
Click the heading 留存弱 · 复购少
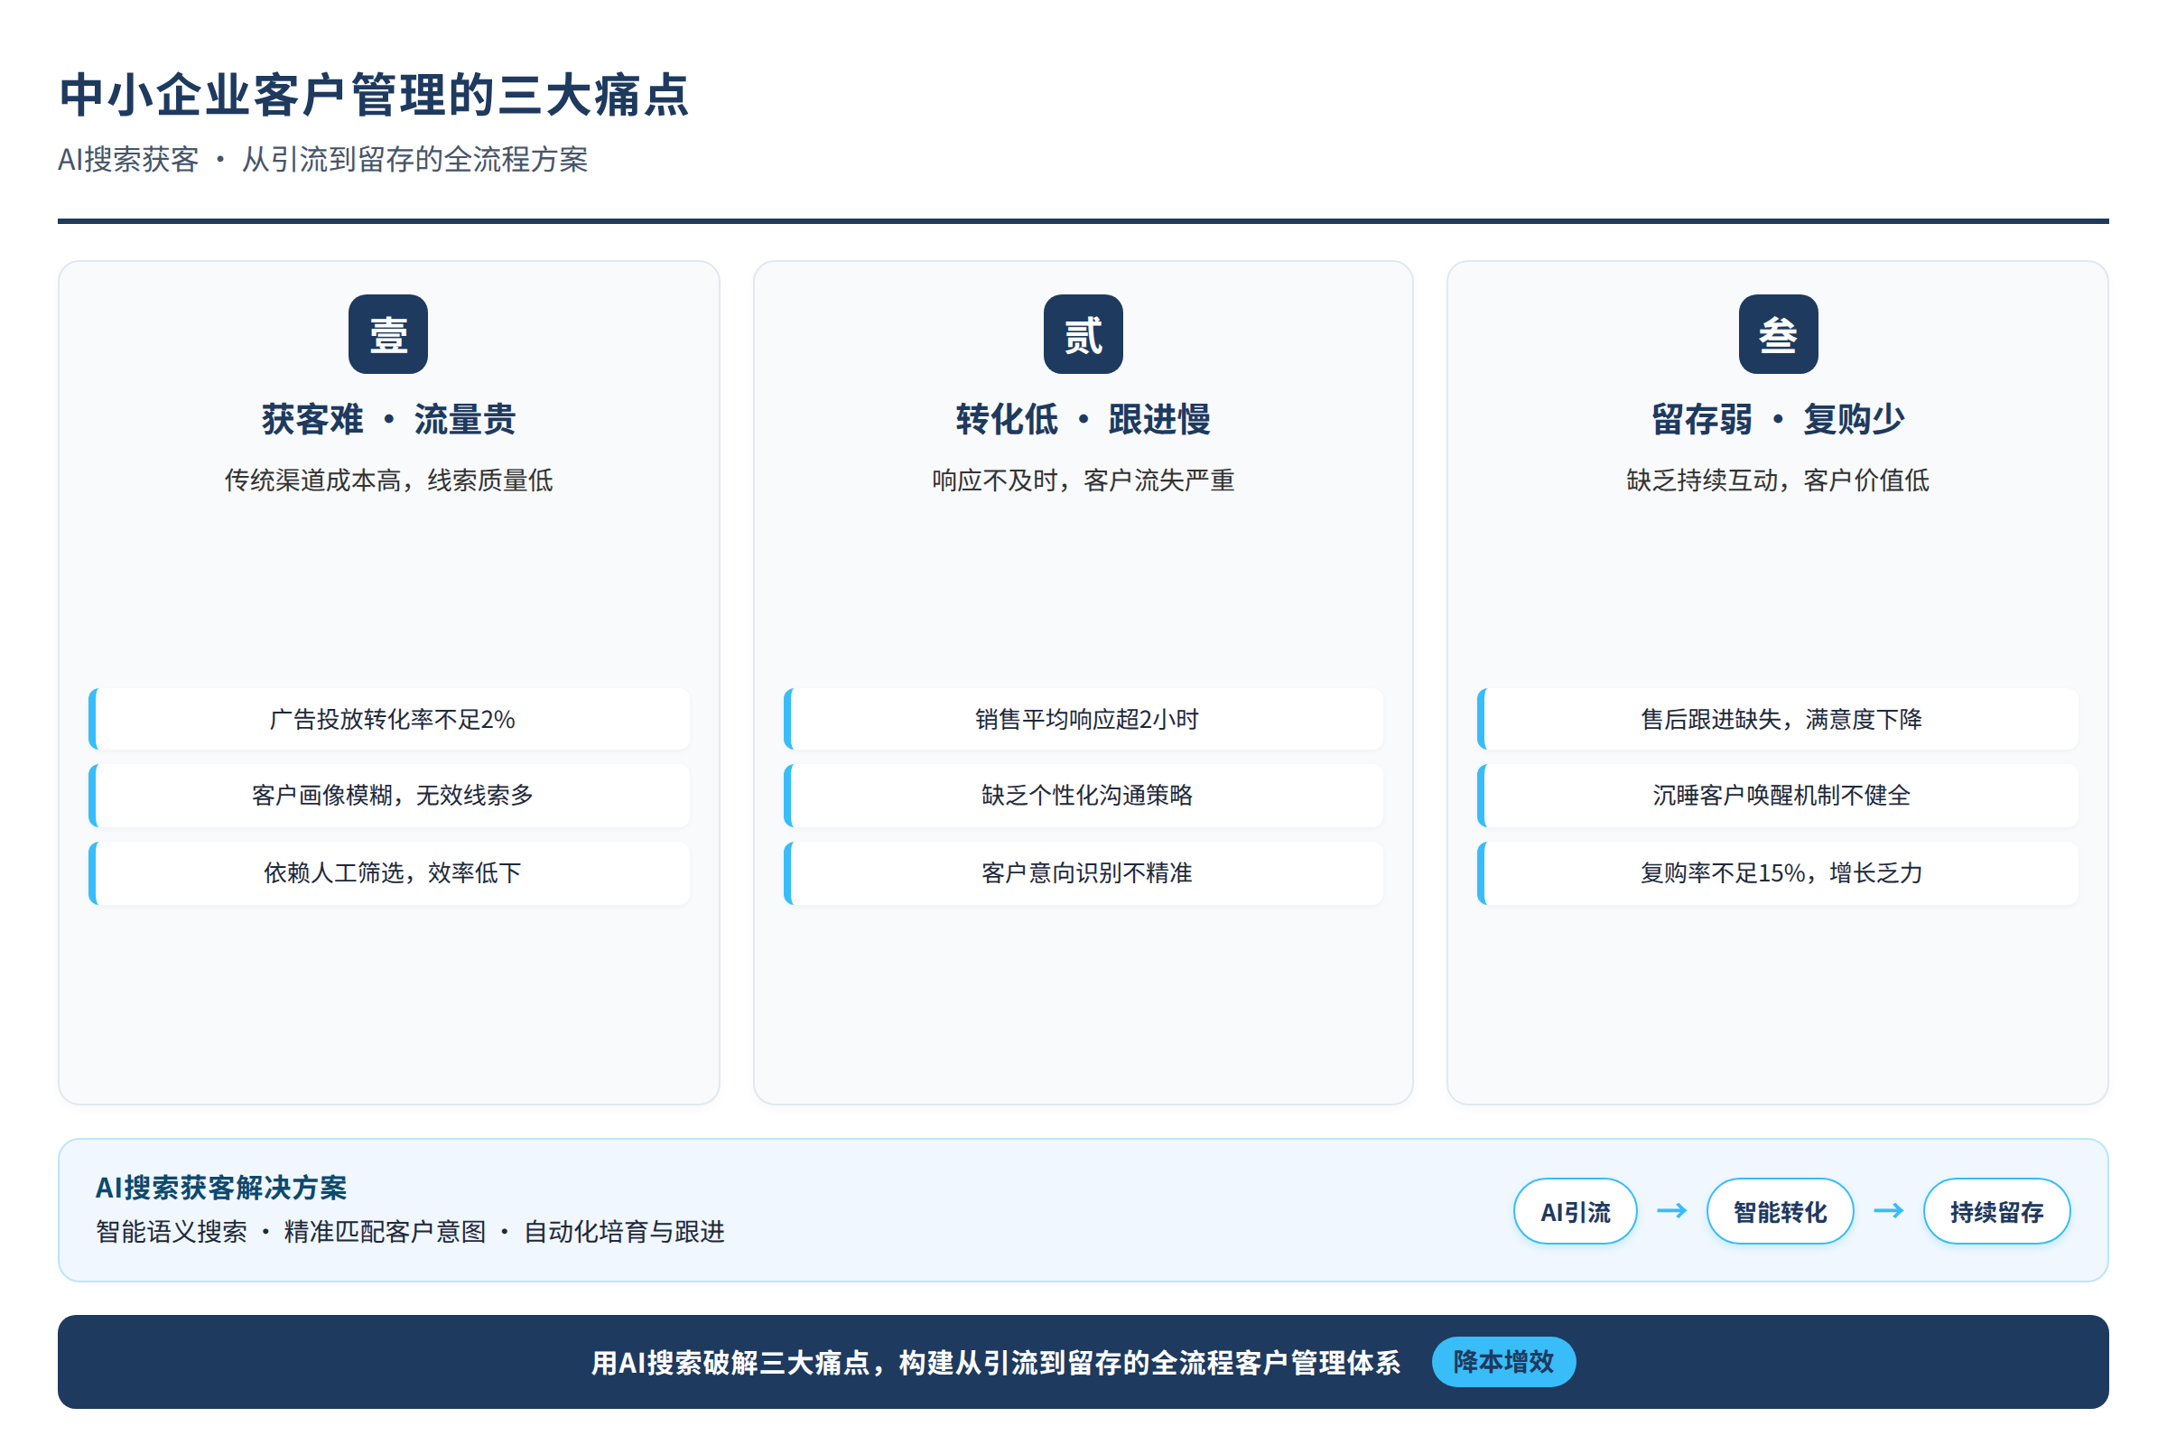tap(1777, 419)
